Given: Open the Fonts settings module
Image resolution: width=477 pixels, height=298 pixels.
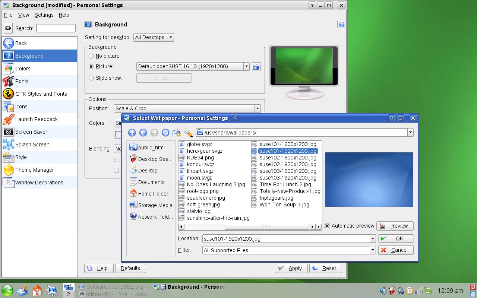Looking at the screenshot, I should point(40,81).
